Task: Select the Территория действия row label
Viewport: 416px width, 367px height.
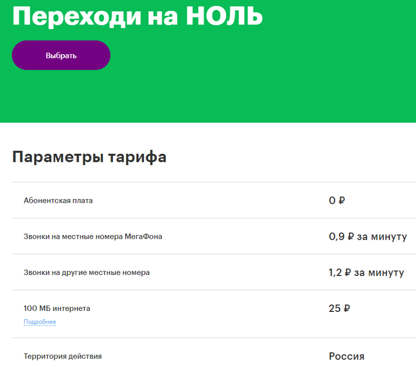Action: click(62, 356)
